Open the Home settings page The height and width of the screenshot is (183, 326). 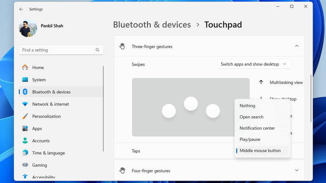coord(38,68)
